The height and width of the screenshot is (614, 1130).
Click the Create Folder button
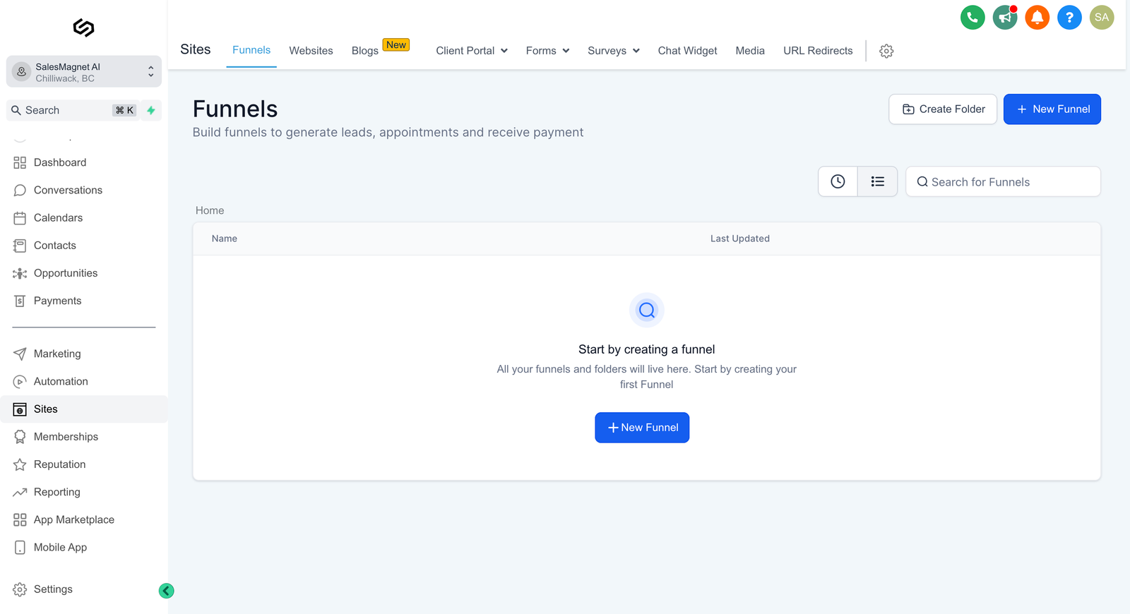pyautogui.click(x=943, y=109)
